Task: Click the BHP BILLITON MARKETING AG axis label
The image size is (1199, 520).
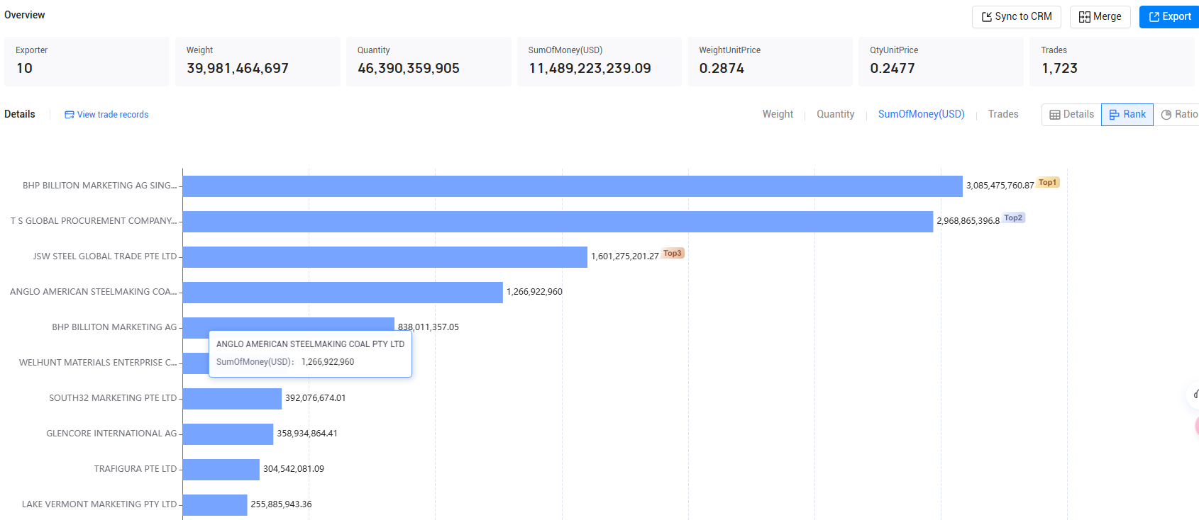Action: (x=114, y=327)
